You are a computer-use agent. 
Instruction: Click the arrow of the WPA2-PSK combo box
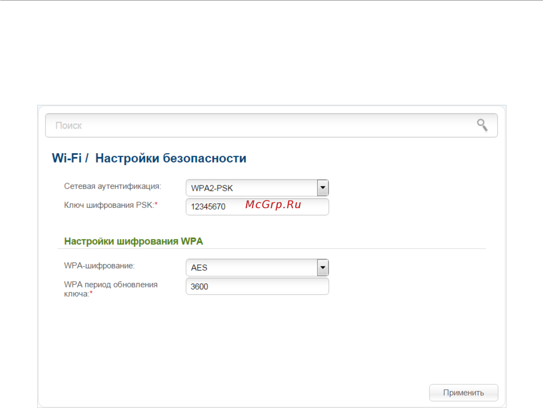[323, 188]
